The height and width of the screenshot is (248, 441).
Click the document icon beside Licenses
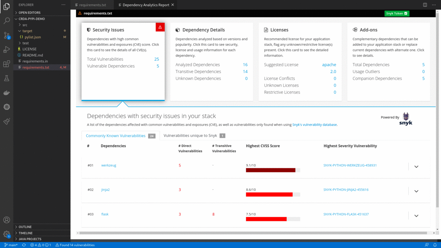pos(266,30)
